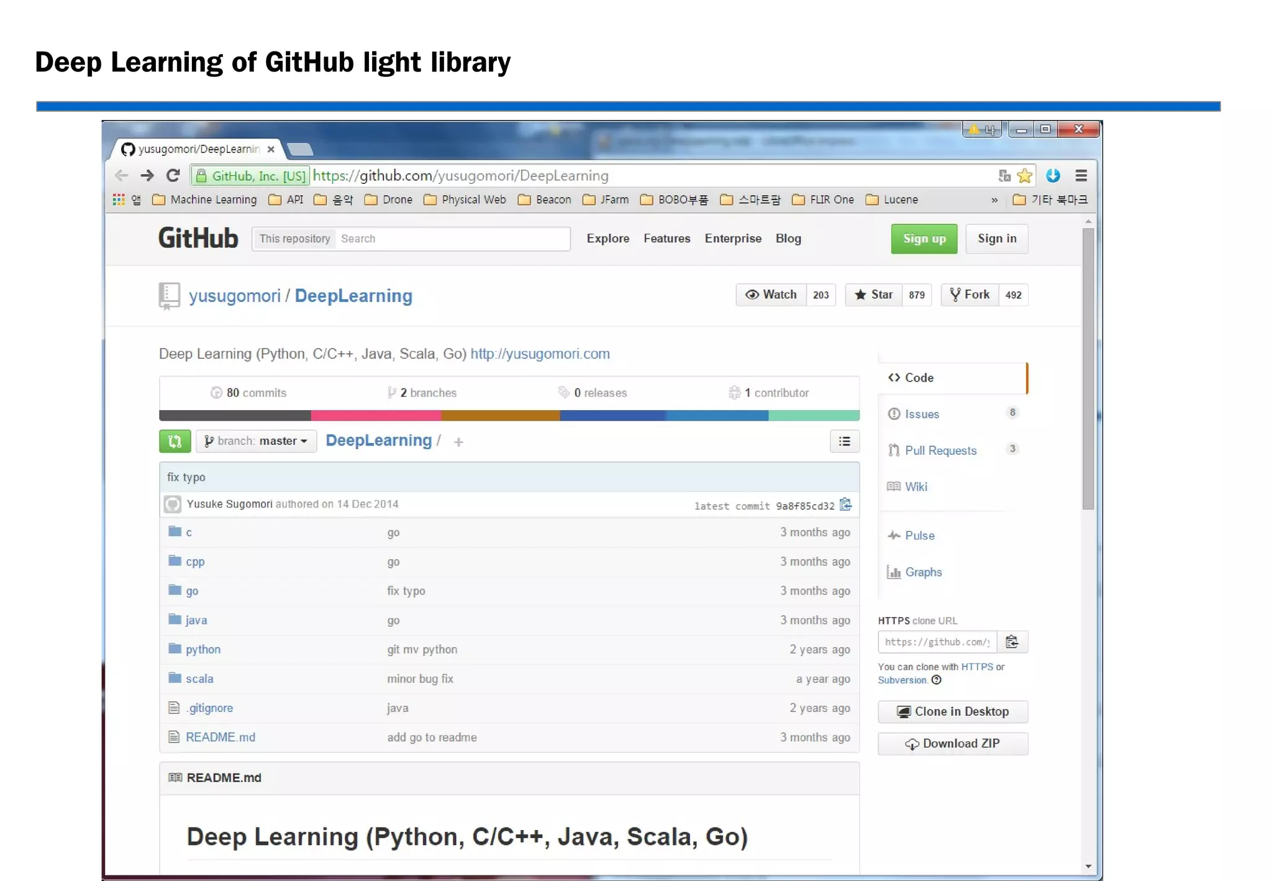Click Yusuke Sugomori's avatar thumbnail
The image size is (1272, 881).
coord(173,504)
